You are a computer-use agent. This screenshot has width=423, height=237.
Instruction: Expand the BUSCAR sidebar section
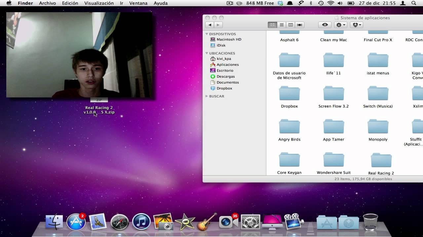(x=207, y=96)
